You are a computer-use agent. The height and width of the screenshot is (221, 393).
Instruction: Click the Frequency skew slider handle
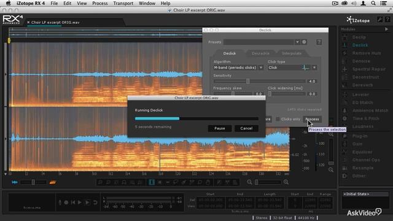pos(233,94)
